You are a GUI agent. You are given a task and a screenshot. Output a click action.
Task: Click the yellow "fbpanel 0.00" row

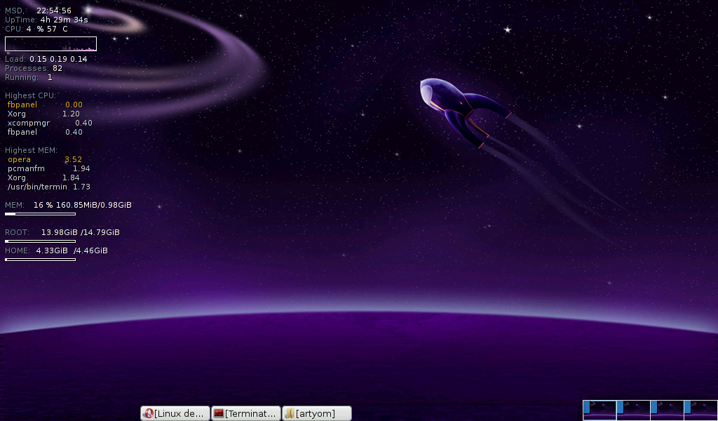[x=45, y=105]
